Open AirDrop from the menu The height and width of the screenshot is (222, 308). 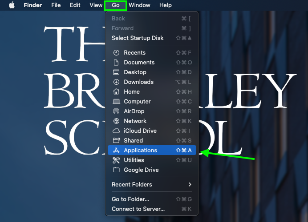152,111
